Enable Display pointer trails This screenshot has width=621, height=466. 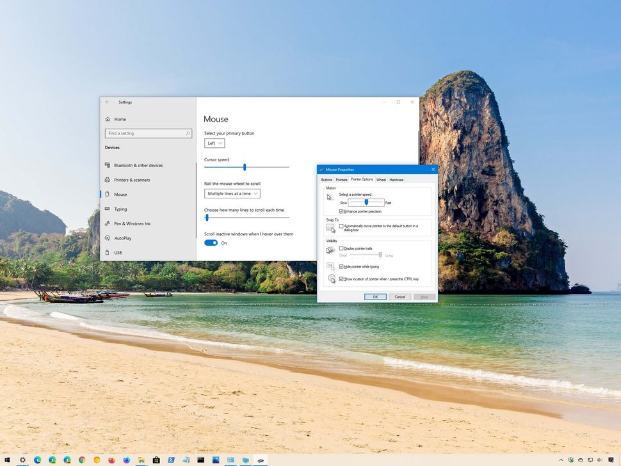[x=343, y=248]
